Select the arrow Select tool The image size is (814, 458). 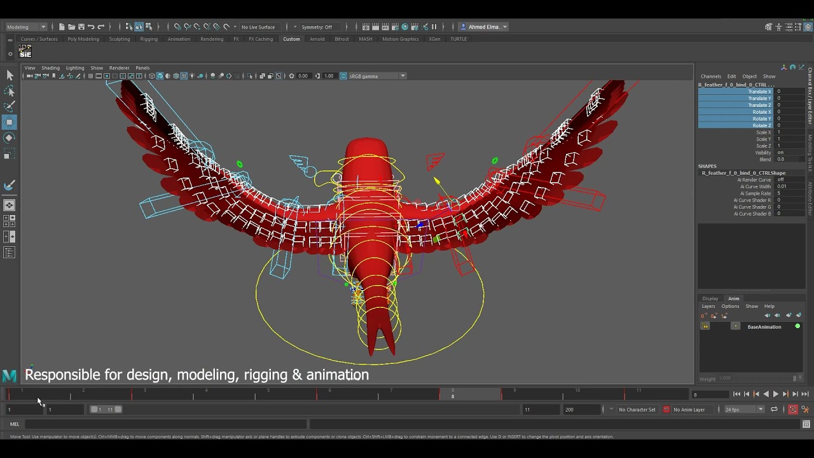tap(10, 75)
